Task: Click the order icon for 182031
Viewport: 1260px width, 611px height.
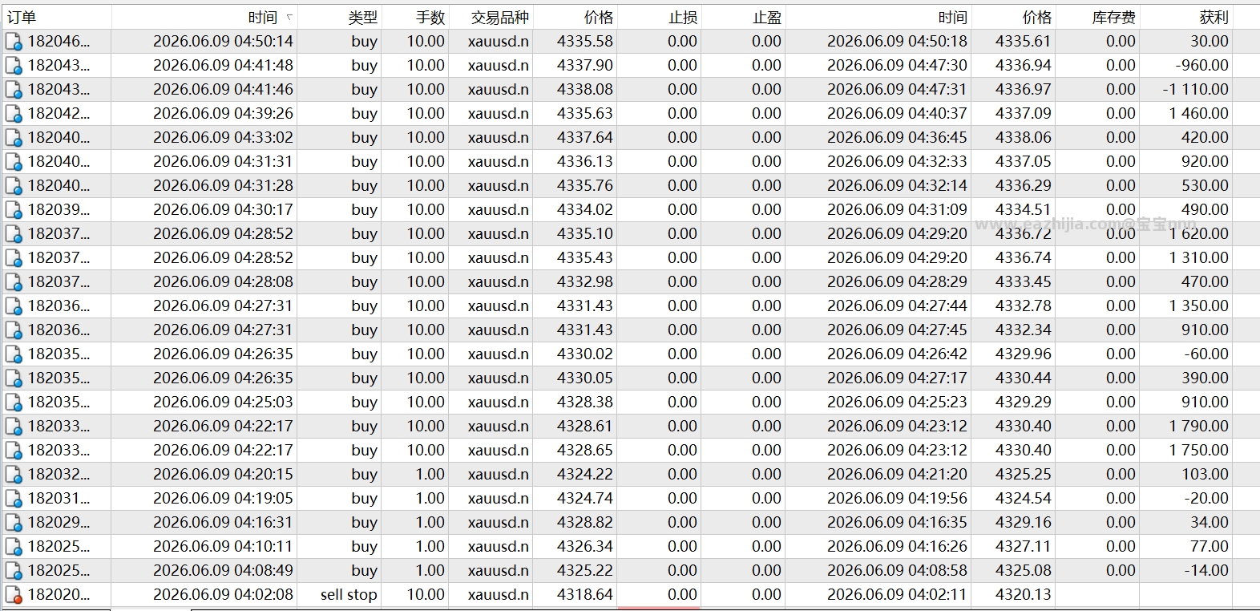Action: point(14,499)
